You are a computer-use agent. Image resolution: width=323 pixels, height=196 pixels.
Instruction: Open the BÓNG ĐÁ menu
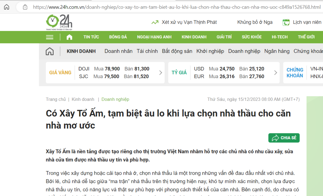click(x=118, y=37)
